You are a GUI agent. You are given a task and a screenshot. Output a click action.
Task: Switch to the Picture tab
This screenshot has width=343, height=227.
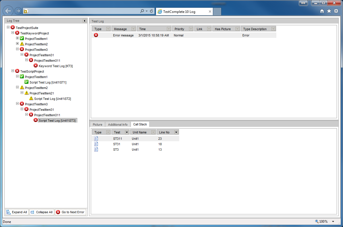tap(97, 125)
